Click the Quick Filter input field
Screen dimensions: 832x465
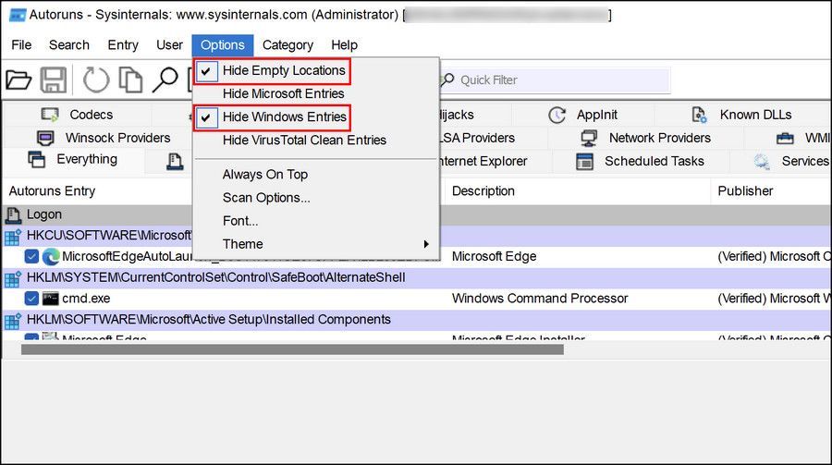tap(555, 80)
